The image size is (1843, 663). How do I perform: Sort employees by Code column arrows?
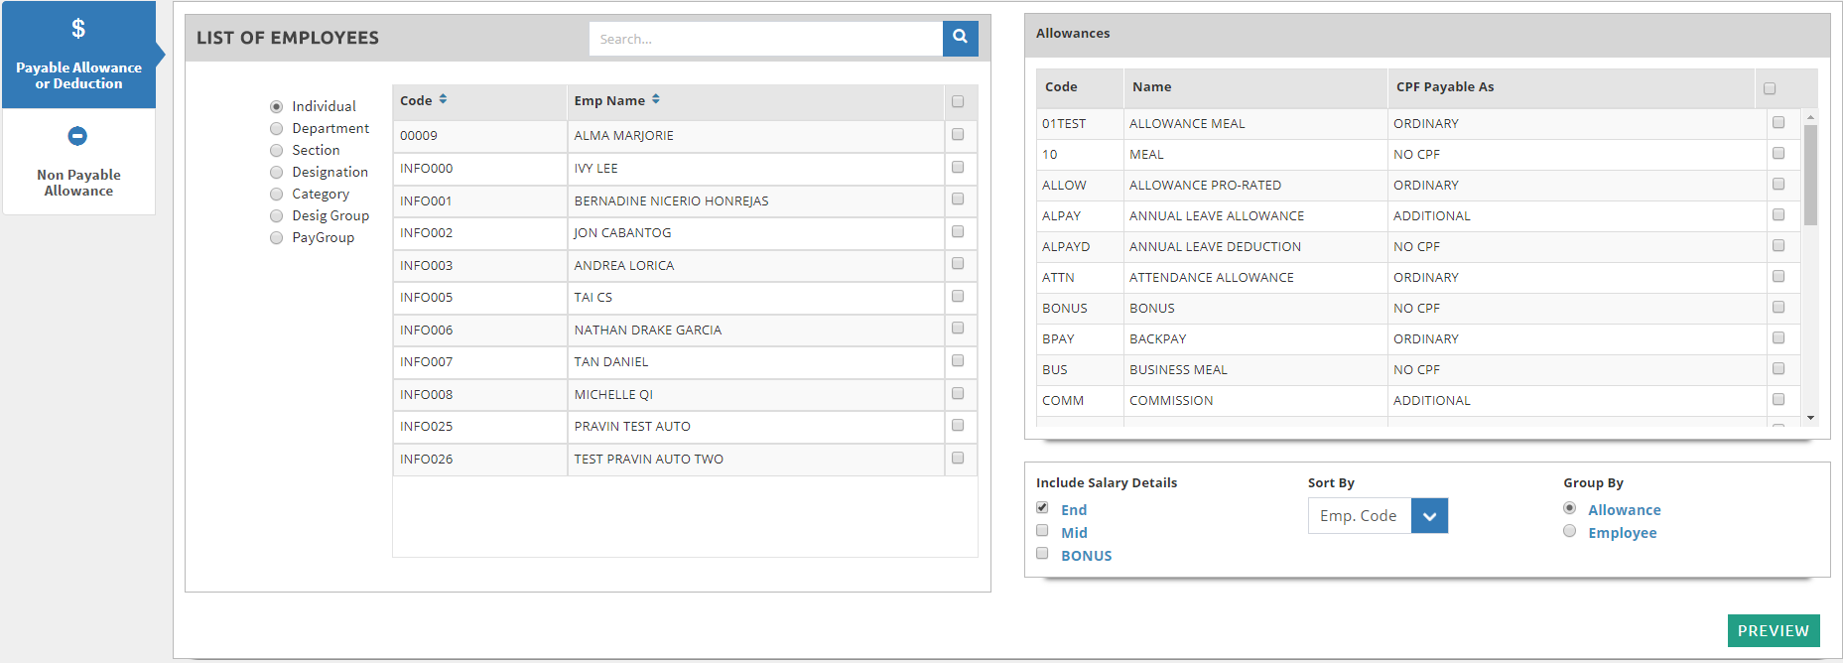coord(443,99)
